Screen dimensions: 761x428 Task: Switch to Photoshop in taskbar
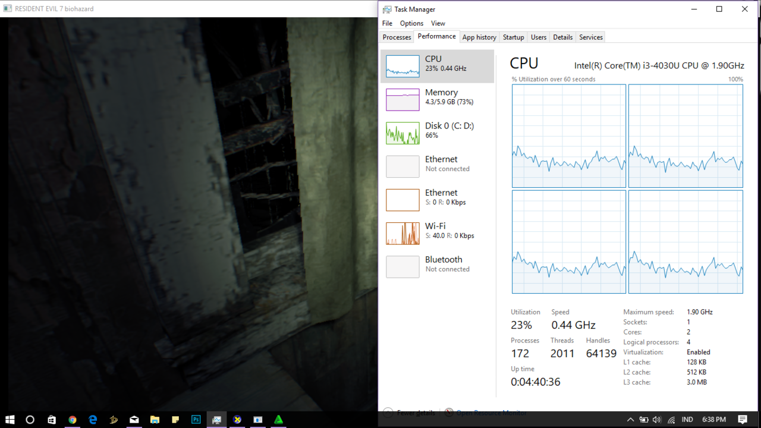click(x=196, y=420)
